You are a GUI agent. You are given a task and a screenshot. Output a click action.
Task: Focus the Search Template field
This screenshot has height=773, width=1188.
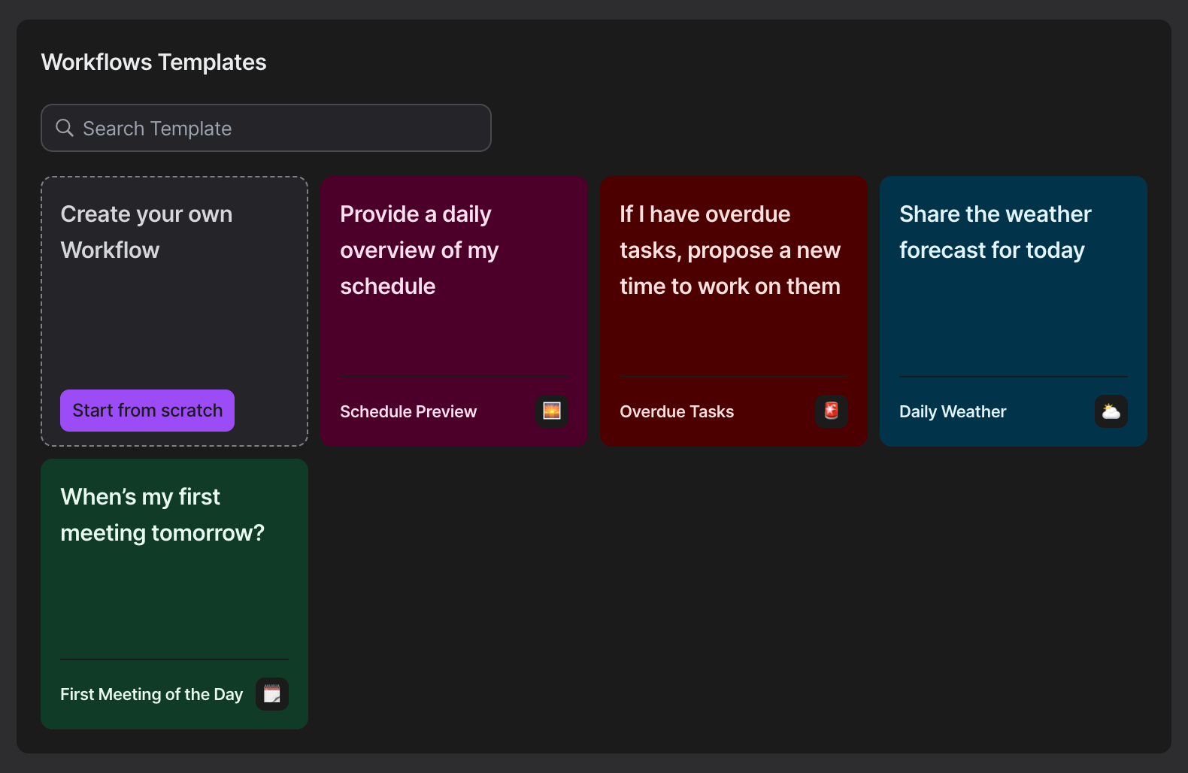click(x=266, y=128)
